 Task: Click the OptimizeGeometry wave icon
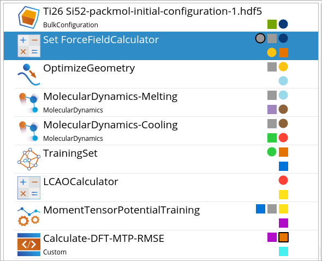click(29, 74)
